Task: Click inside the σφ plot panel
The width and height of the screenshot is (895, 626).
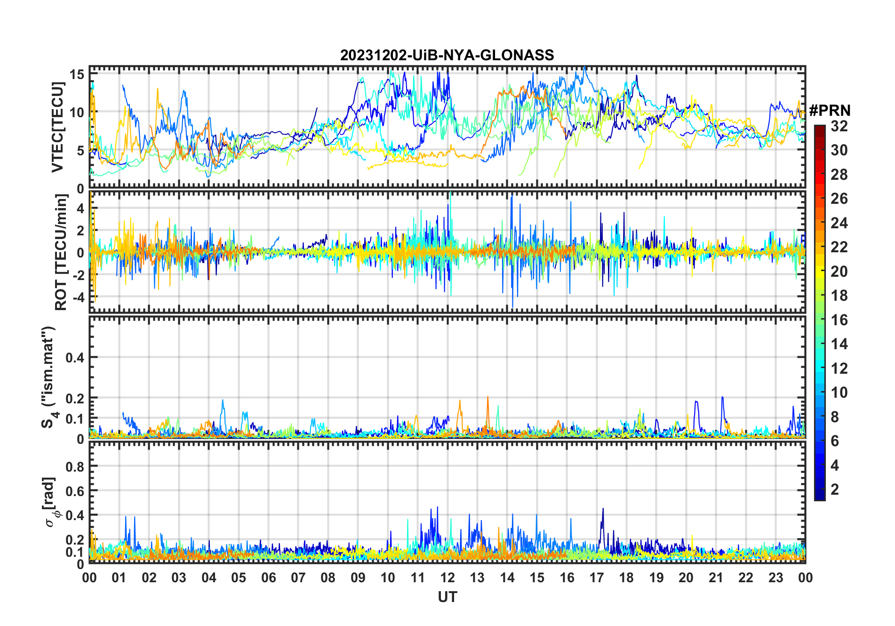Action: tap(447, 502)
